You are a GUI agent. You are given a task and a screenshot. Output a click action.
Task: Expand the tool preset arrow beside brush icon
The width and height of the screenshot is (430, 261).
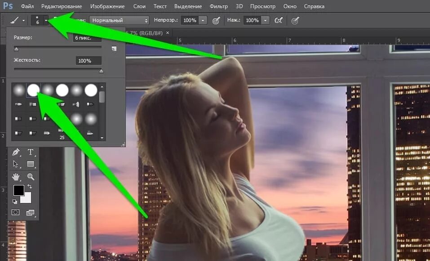click(23, 20)
